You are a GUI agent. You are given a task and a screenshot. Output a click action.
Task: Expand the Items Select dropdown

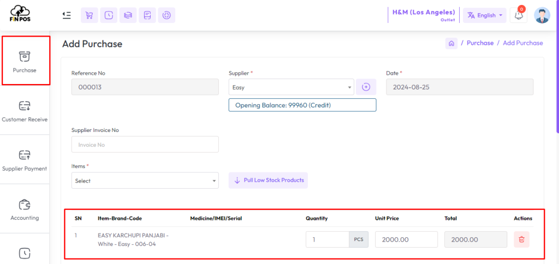pyautogui.click(x=145, y=181)
